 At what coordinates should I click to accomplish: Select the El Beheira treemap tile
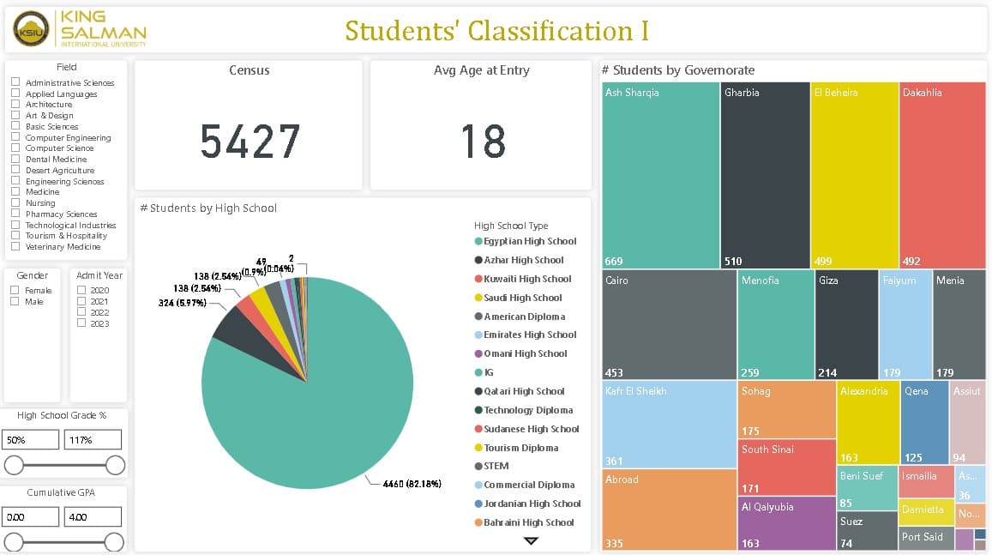[854, 175]
